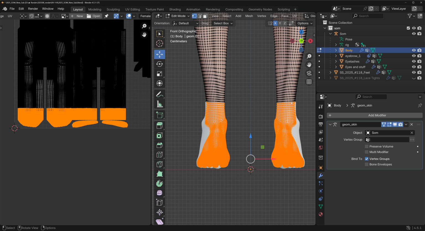Click the Open image button
The height and width of the screenshot is (231, 425).
[x=94, y=16]
